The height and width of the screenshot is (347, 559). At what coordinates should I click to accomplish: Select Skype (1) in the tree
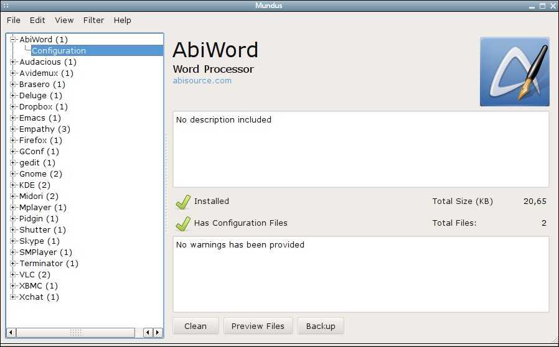(39, 241)
